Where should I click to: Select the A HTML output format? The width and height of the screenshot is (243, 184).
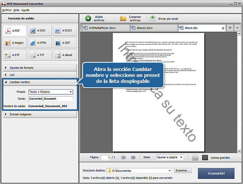(x=40, y=43)
